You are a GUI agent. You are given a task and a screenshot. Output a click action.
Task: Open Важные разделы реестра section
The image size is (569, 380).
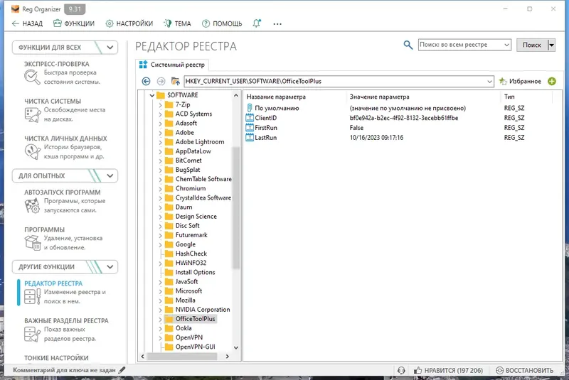click(66, 330)
